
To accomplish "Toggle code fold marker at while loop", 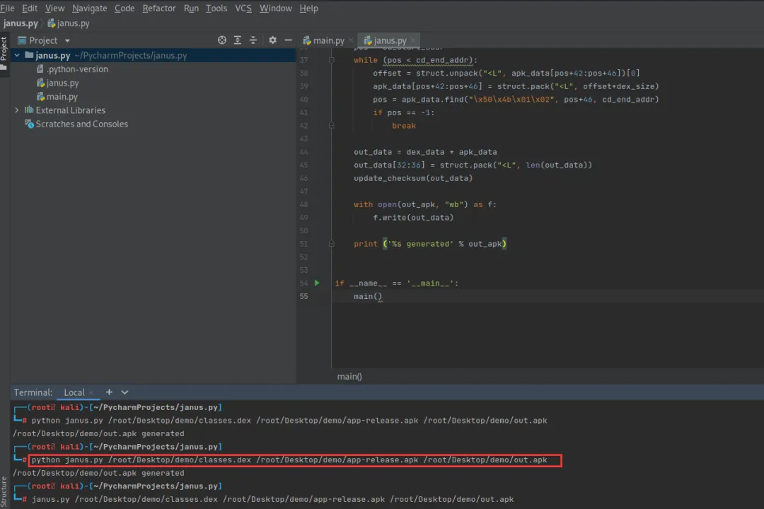I will (331, 61).
